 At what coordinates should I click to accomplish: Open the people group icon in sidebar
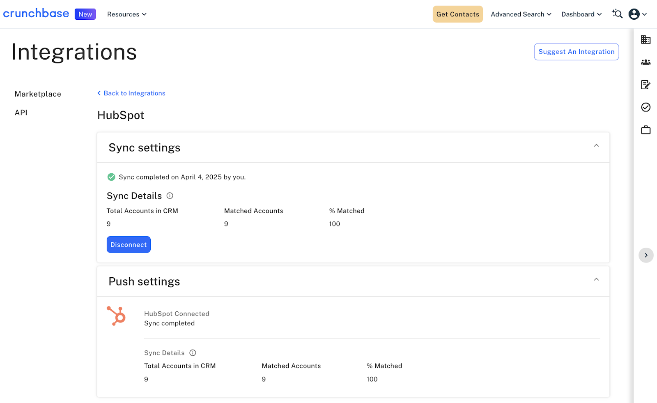pyautogui.click(x=646, y=62)
